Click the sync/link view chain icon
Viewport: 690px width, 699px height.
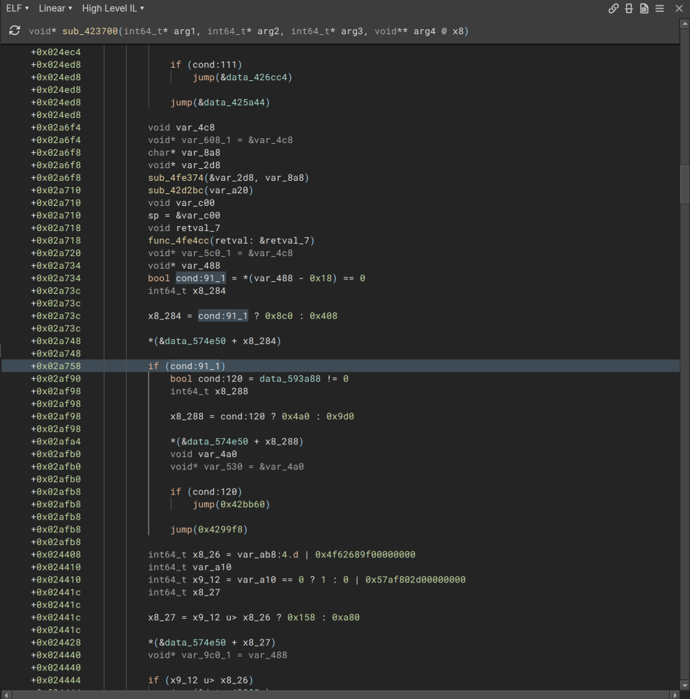click(613, 8)
